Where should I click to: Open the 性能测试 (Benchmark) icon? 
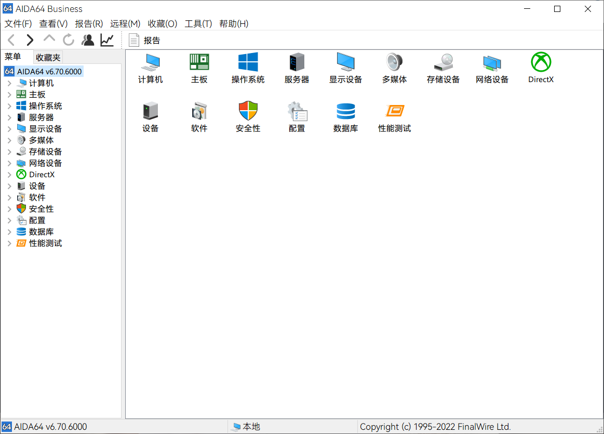pyautogui.click(x=394, y=115)
